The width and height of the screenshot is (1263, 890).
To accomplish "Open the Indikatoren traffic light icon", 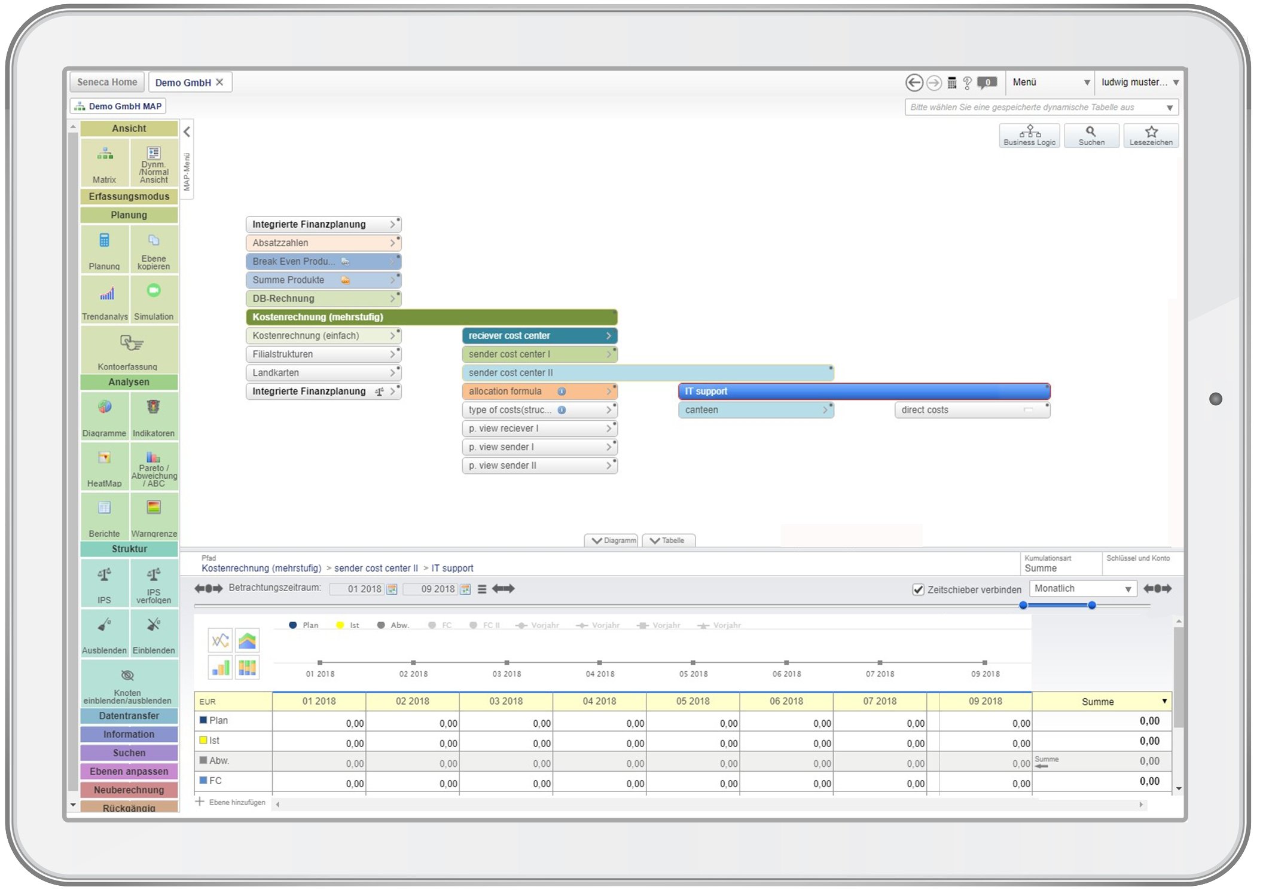I will pyautogui.click(x=154, y=407).
